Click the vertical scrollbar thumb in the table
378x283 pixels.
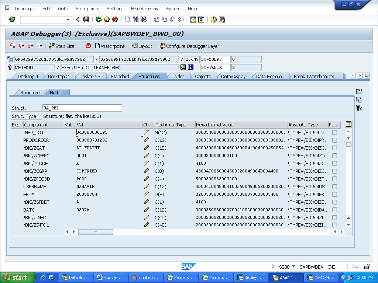click(x=348, y=144)
